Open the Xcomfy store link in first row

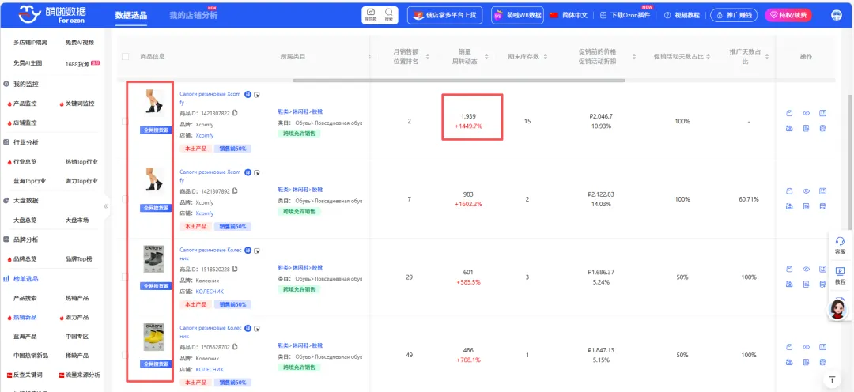click(205, 135)
